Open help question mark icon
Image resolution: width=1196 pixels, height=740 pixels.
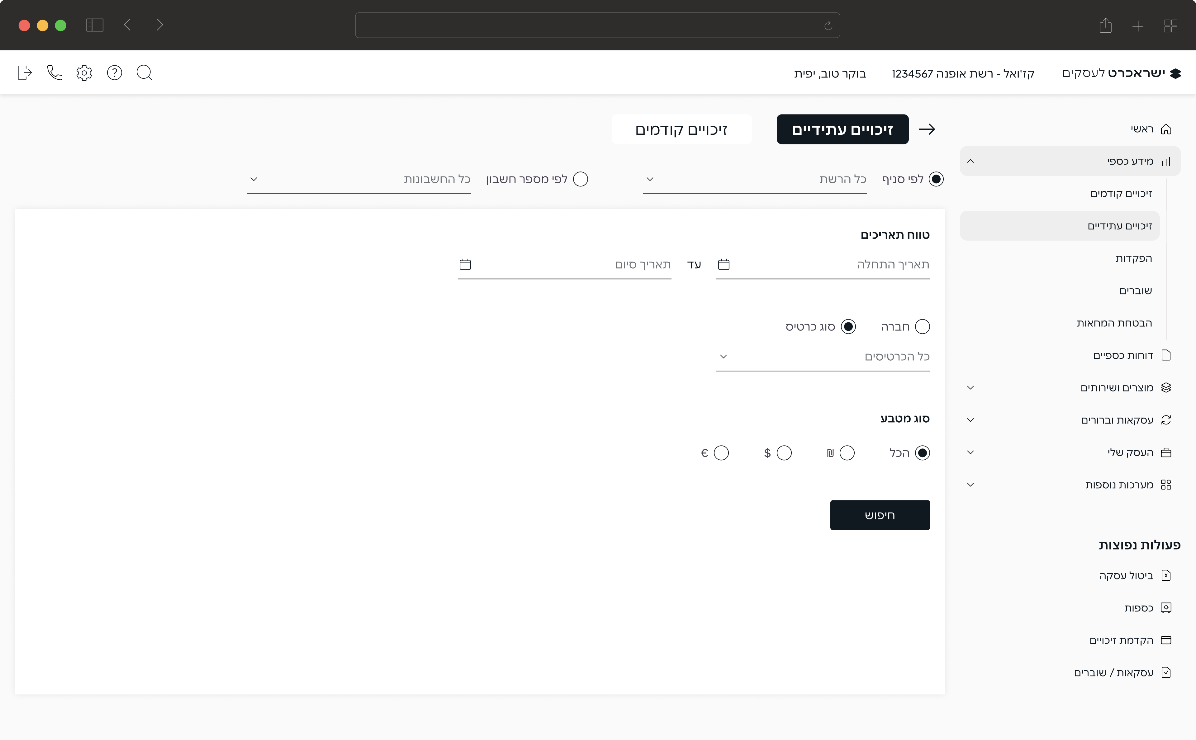tap(115, 73)
